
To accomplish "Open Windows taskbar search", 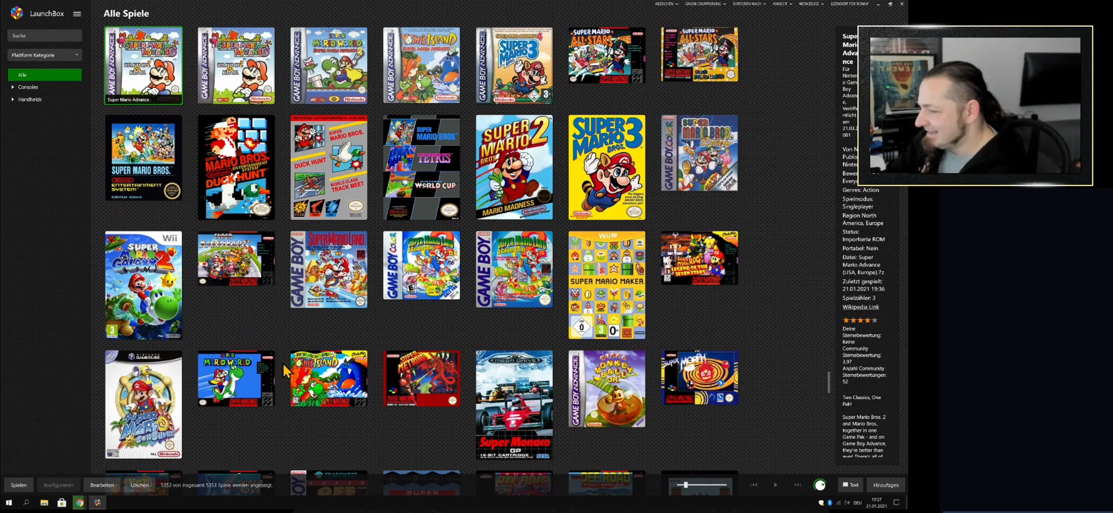I will pyautogui.click(x=26, y=503).
